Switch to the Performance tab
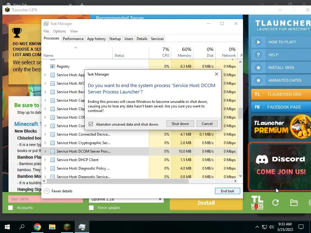The width and height of the screenshot is (311, 233). tap(73, 39)
